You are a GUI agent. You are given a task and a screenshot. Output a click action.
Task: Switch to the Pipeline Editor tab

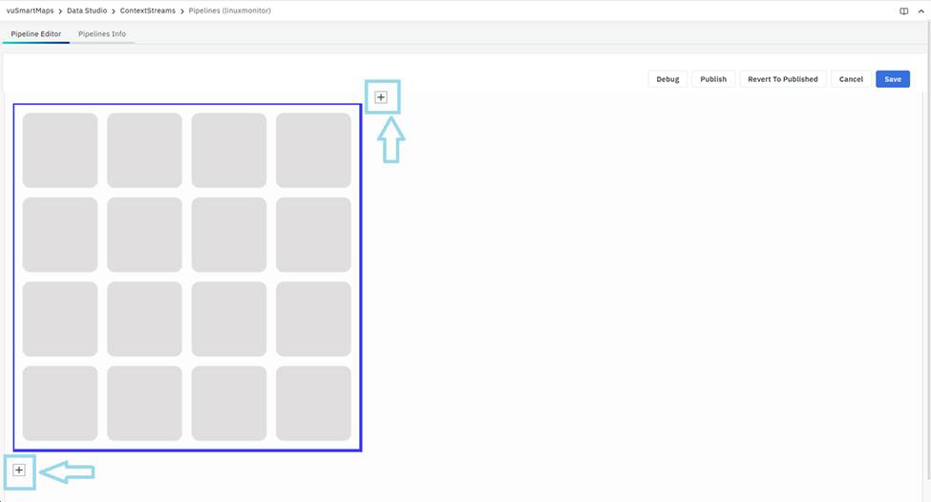point(36,34)
